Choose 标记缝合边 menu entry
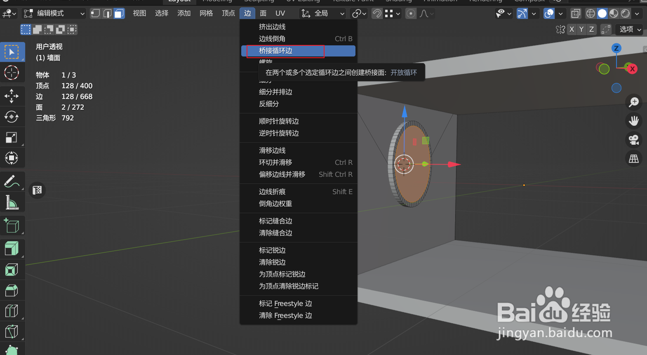Viewport: 647px width, 355px height. [298, 221]
